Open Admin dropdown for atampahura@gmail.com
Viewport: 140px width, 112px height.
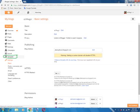94,99
